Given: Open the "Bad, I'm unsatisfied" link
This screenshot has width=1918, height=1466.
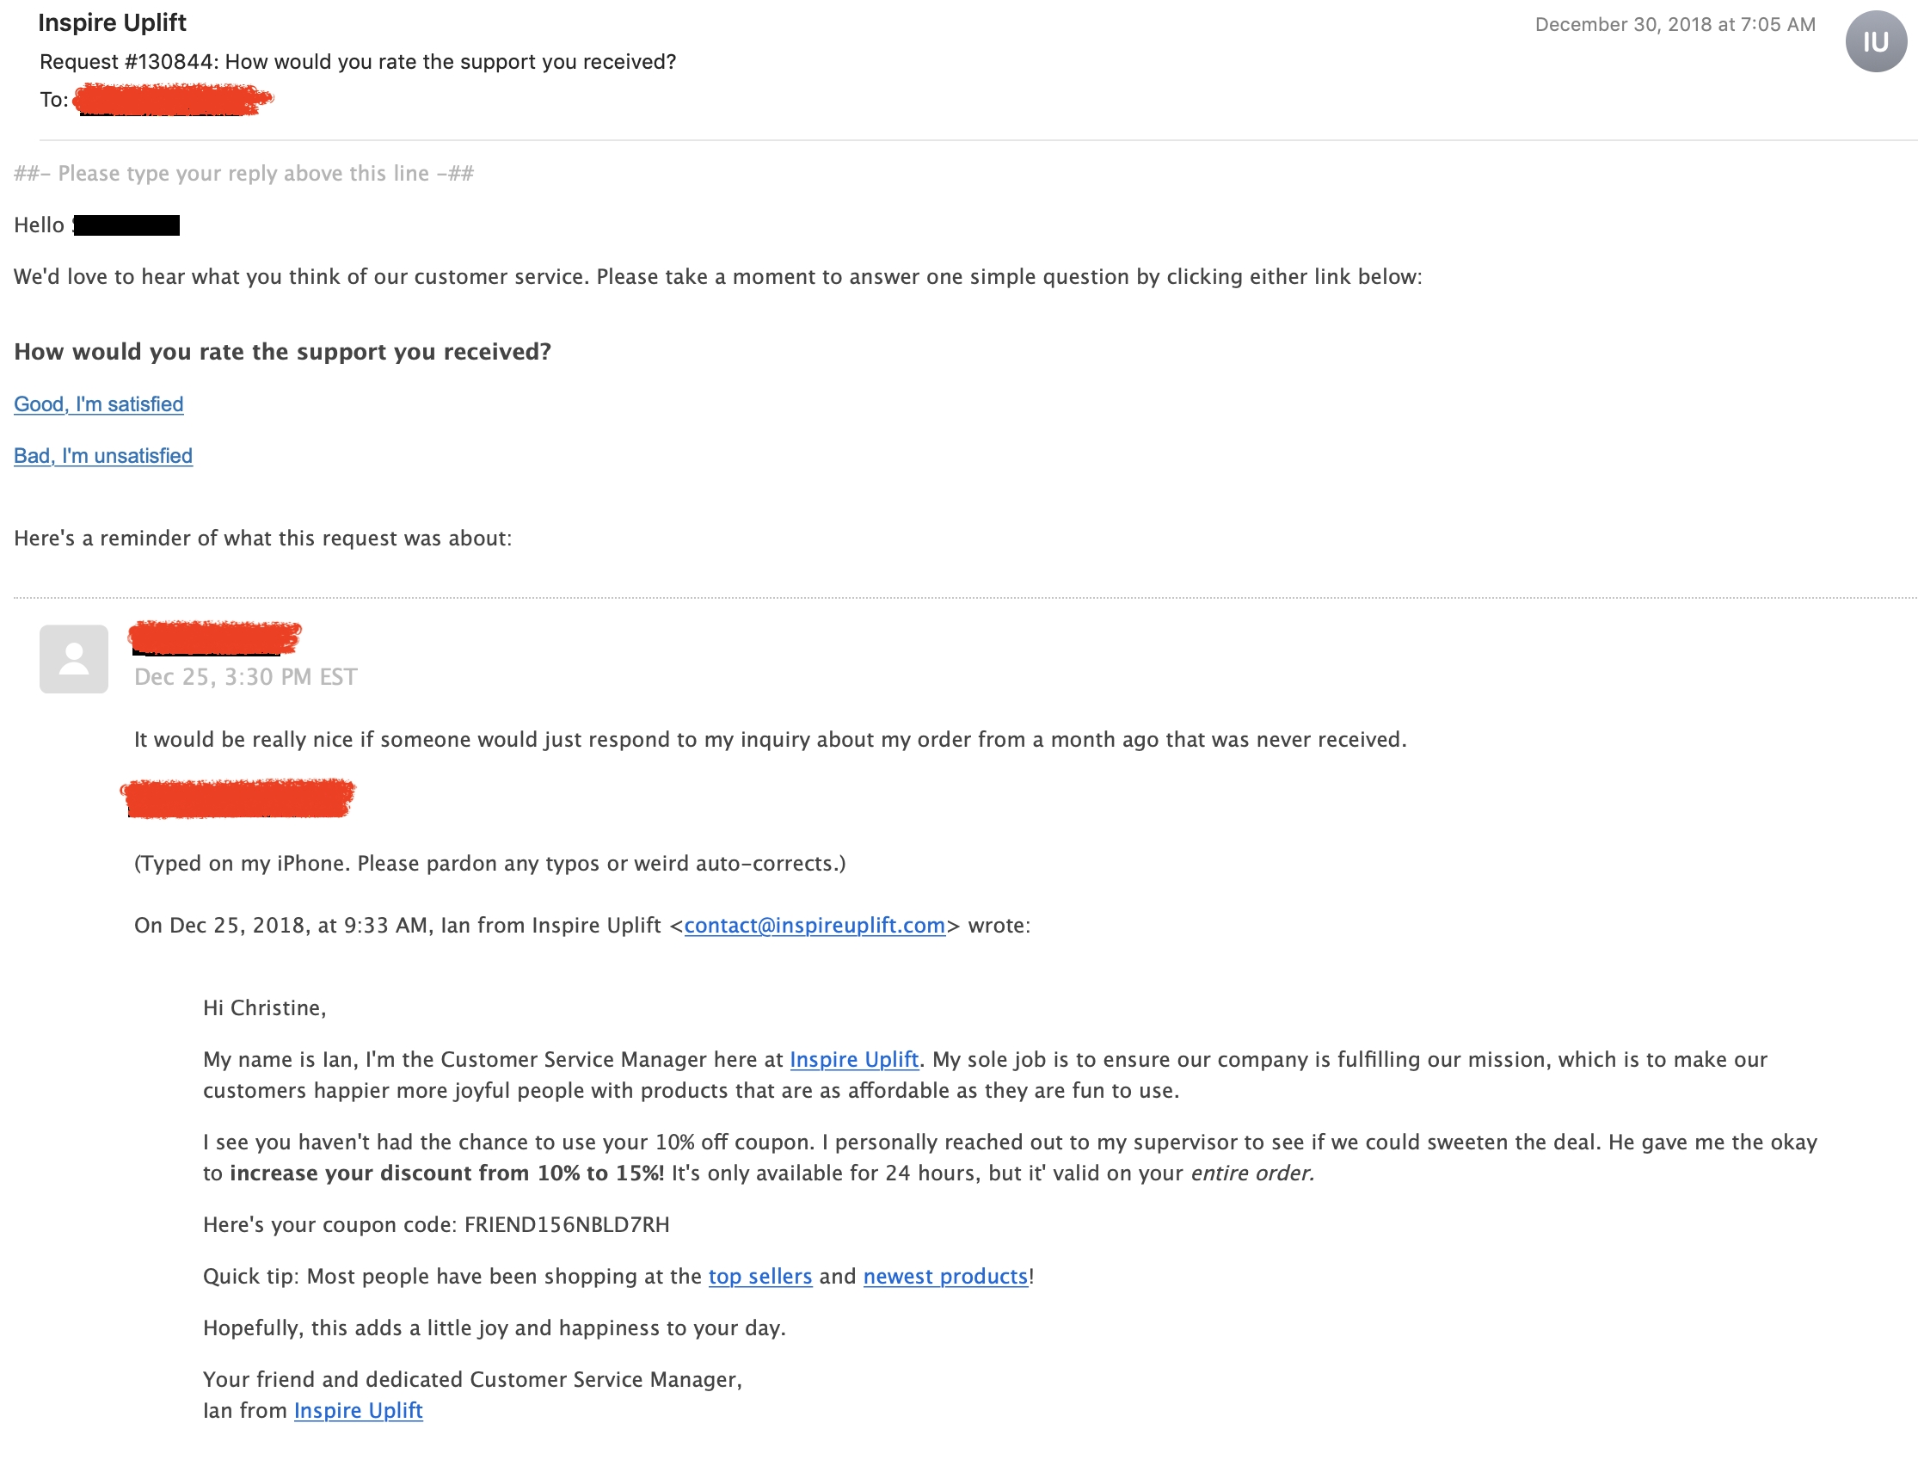Looking at the screenshot, I should 103,455.
